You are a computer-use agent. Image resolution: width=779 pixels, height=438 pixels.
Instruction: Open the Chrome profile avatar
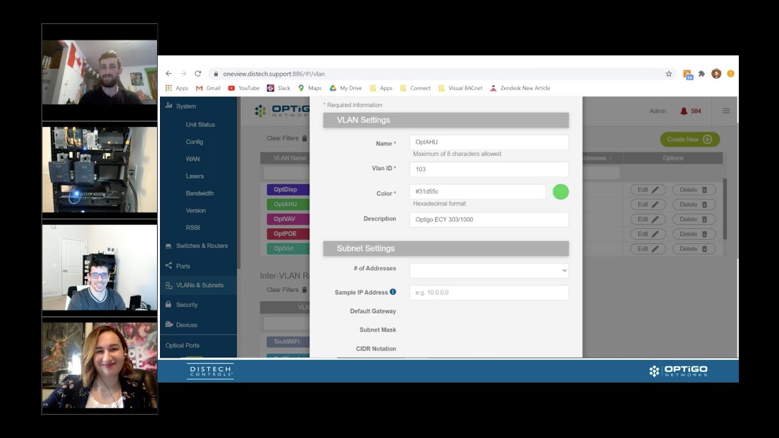716,74
